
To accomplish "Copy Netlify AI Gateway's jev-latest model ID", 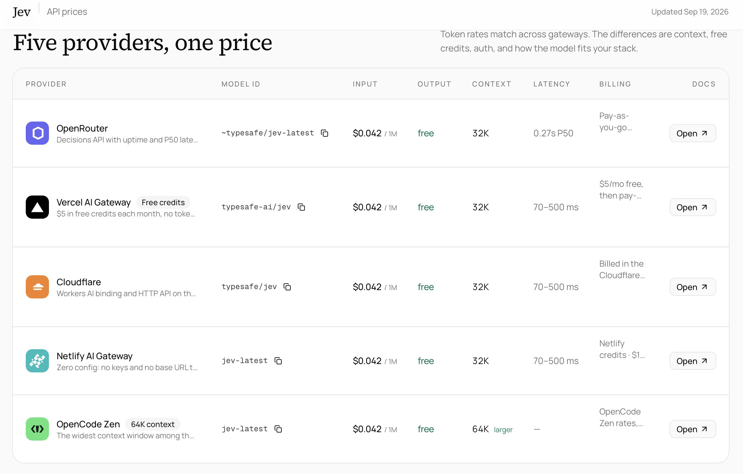I will (x=278, y=361).
